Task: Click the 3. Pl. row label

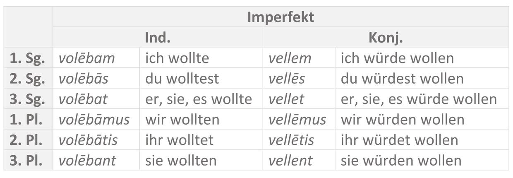Action: pyautogui.click(x=27, y=160)
